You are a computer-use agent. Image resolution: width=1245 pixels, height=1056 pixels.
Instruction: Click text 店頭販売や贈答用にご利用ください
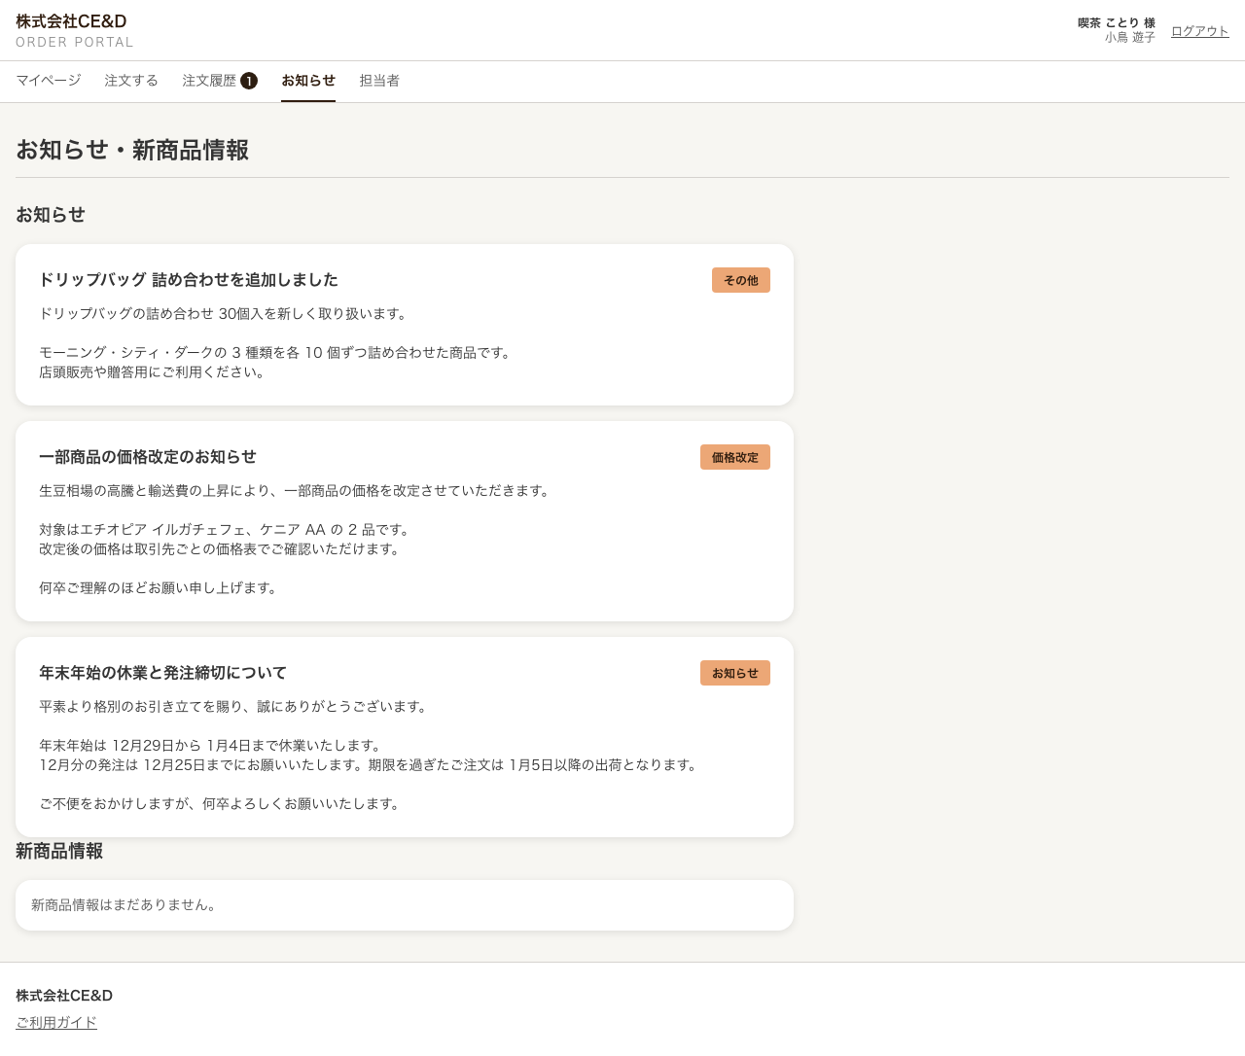point(155,372)
